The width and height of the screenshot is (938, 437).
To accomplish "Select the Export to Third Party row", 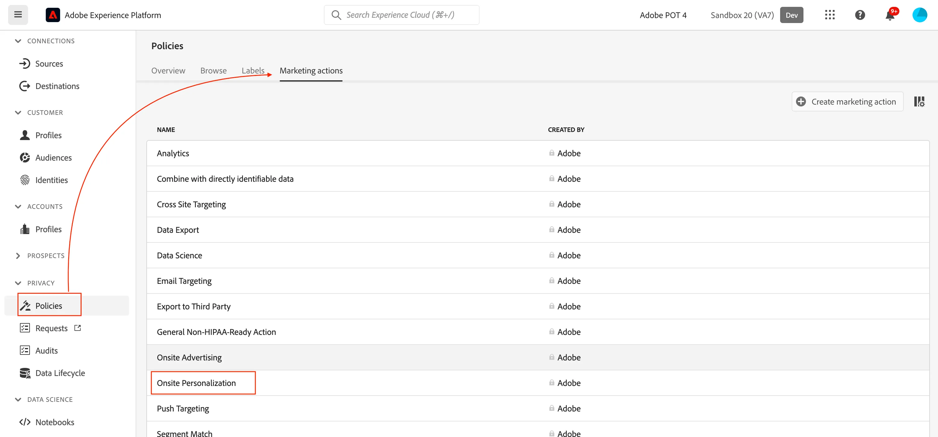I will click(538, 306).
